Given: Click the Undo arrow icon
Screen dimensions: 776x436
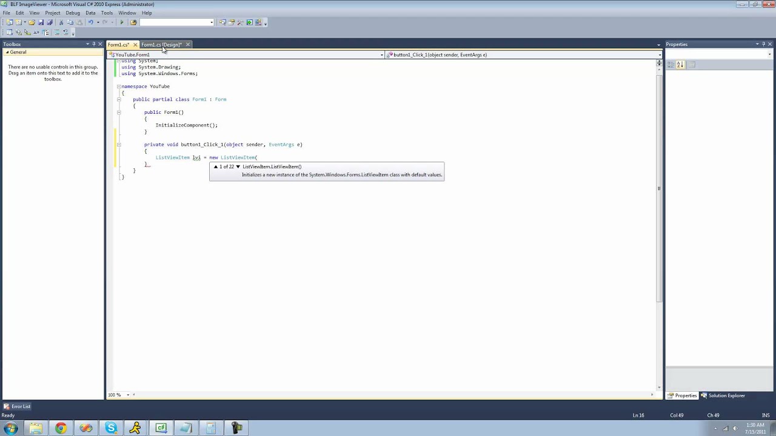Looking at the screenshot, I should pyautogui.click(x=91, y=22).
